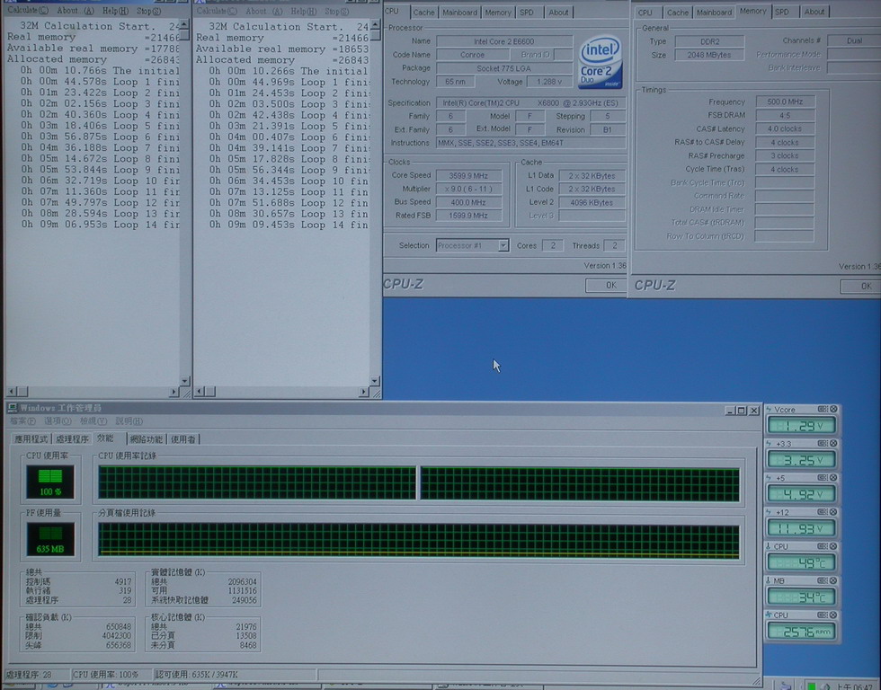This screenshot has width=881, height=690.
Task: Close the Vcore monitor widget
Action: (834, 410)
